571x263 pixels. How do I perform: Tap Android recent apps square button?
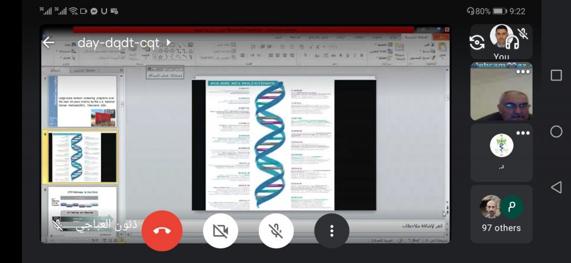(556, 75)
